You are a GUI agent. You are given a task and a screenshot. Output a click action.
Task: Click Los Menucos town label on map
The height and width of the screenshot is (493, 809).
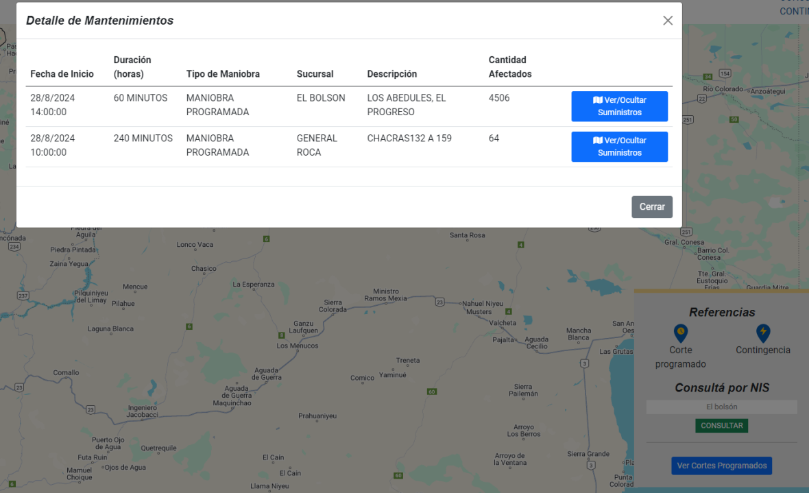click(x=297, y=346)
